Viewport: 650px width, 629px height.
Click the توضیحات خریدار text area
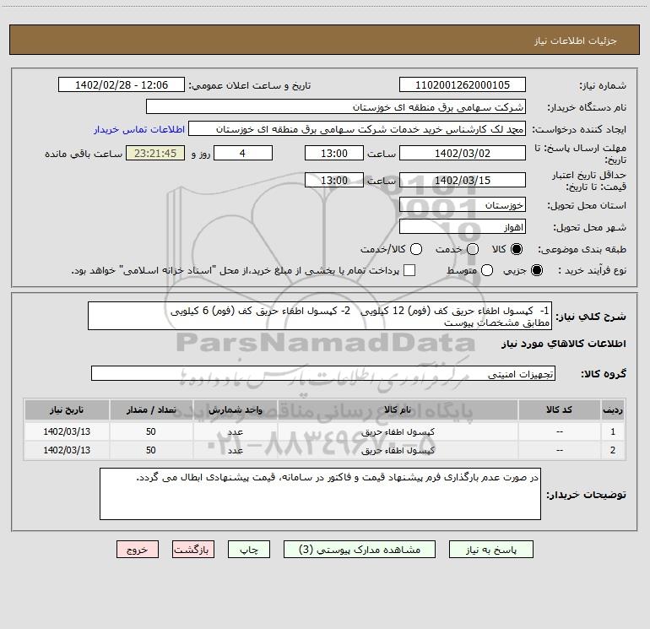pos(320,495)
